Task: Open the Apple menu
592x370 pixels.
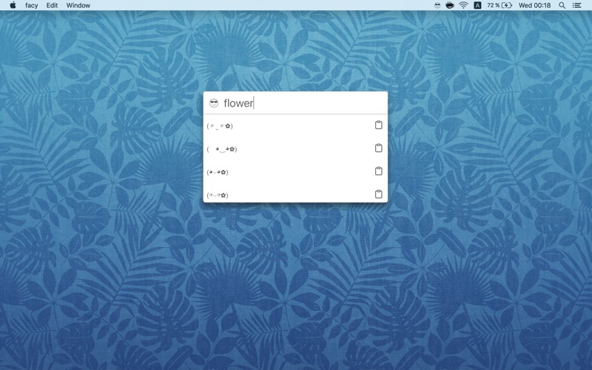Action: click(13, 5)
